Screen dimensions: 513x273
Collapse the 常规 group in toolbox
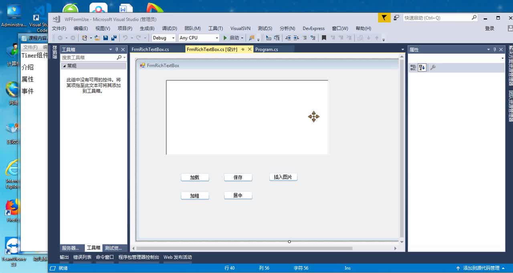click(x=65, y=66)
